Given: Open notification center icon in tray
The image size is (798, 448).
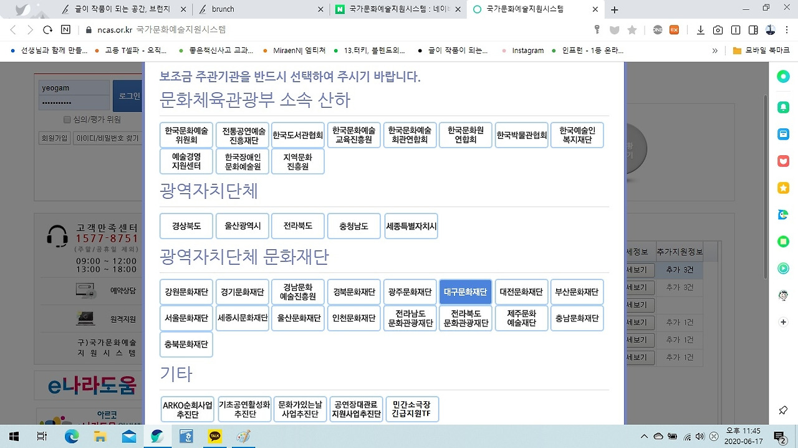Looking at the screenshot, I should [x=779, y=437].
